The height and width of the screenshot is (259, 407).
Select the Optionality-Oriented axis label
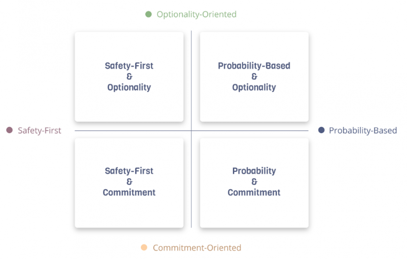[197, 15]
